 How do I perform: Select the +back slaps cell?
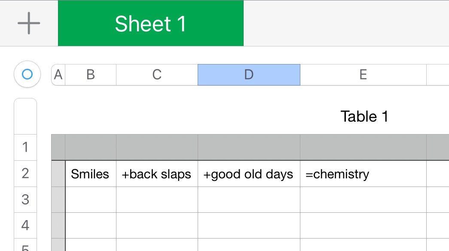157,174
